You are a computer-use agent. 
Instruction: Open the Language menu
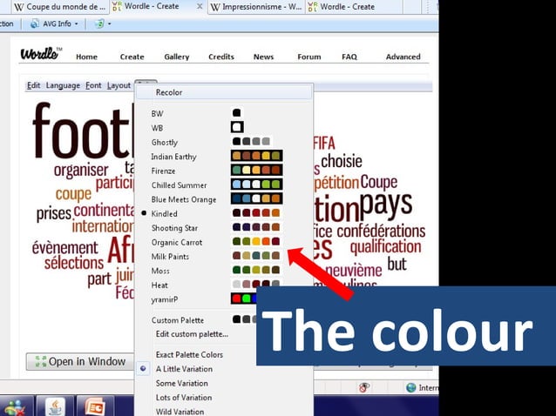click(x=63, y=85)
